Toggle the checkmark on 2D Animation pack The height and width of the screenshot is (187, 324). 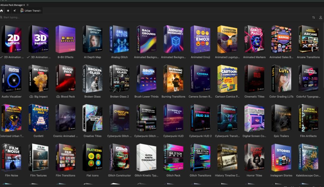tap(2, 57)
